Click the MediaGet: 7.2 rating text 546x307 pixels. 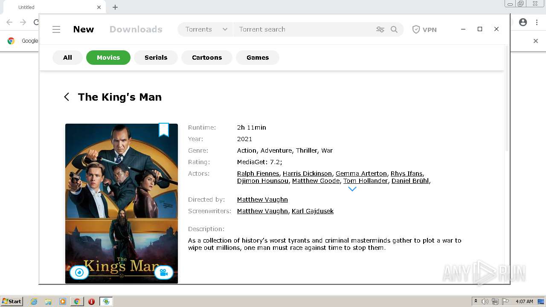click(259, 162)
